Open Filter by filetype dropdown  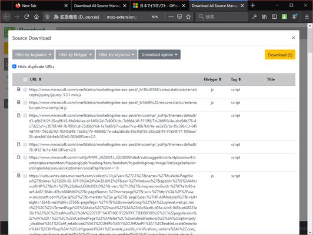point(75,55)
